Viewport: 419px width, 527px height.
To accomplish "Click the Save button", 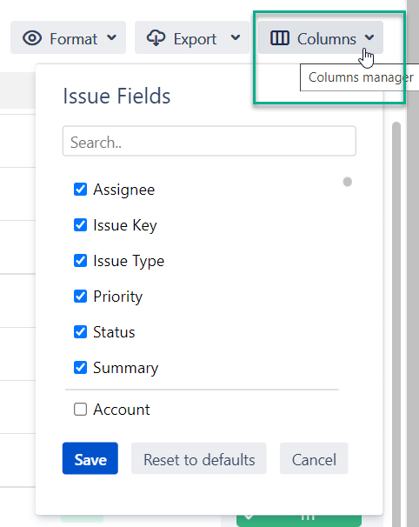I will tap(90, 458).
